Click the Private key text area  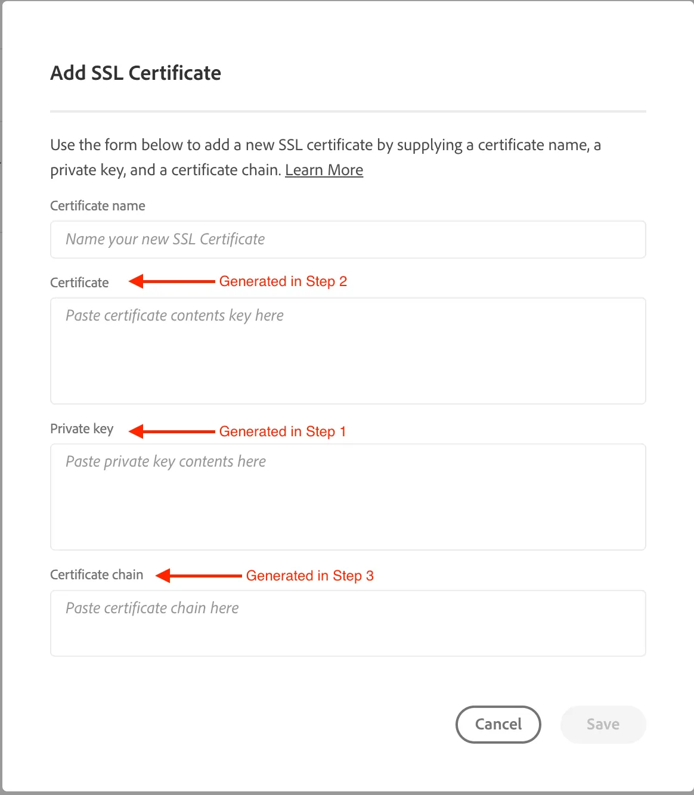pyautogui.click(x=348, y=496)
